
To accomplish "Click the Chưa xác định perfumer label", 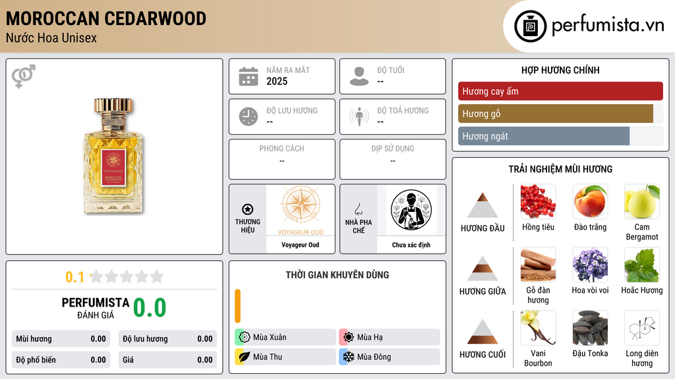I will point(411,245).
